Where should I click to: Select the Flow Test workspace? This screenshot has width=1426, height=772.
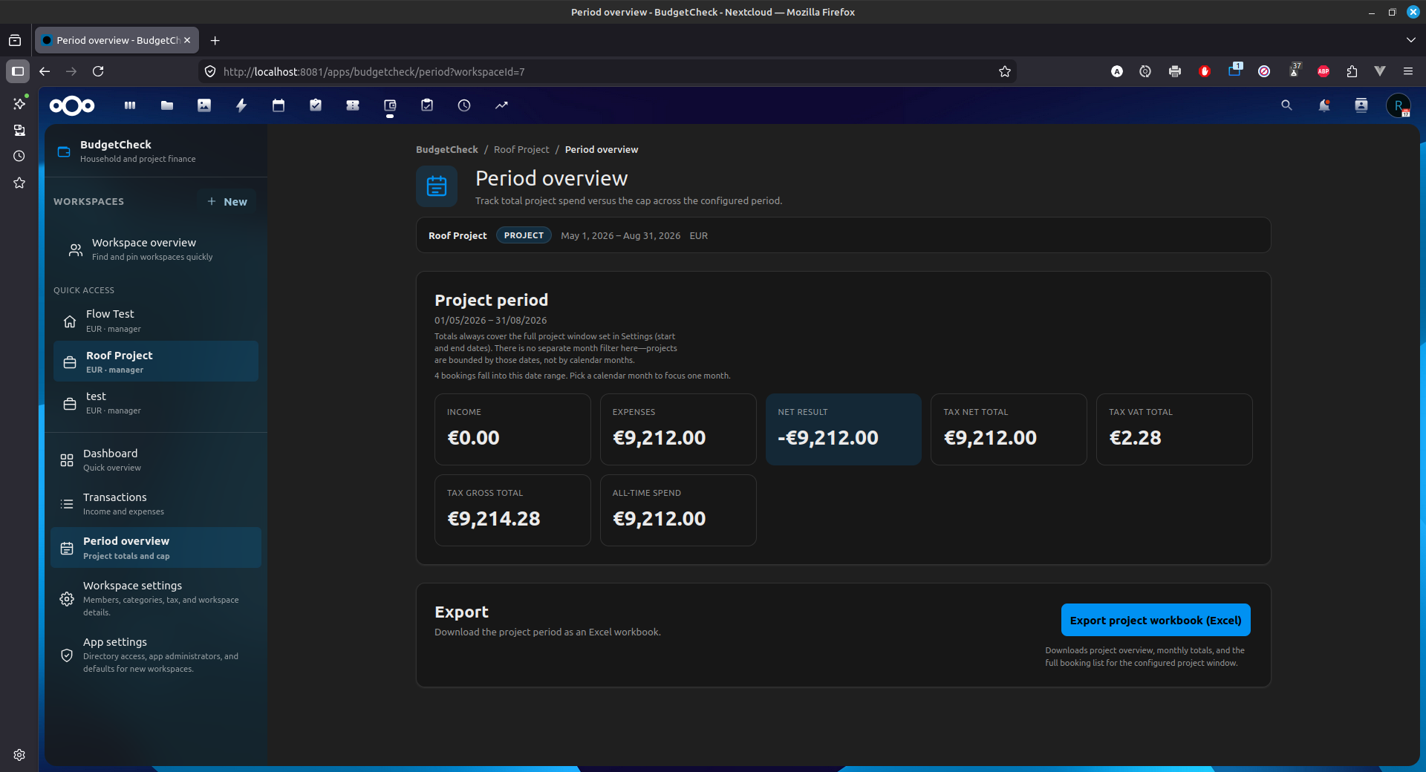point(156,321)
